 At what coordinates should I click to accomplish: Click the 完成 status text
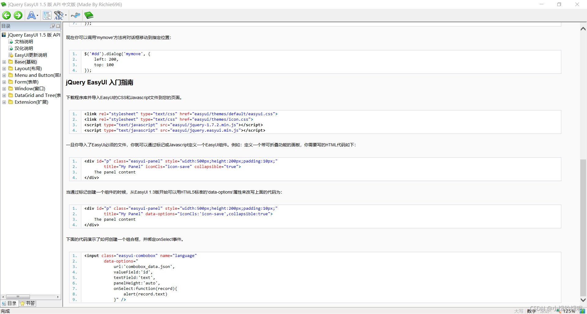5,311
